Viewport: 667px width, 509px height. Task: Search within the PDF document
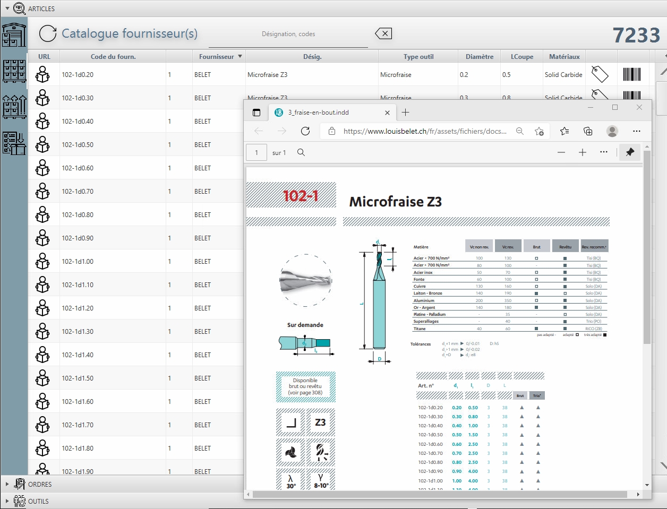tap(301, 152)
